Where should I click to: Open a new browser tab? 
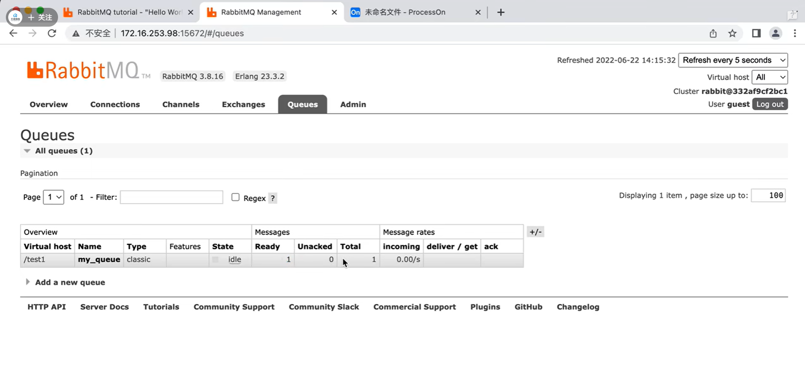(x=501, y=12)
